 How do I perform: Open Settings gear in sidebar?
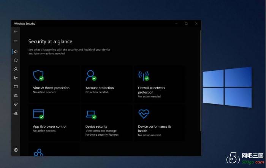[16, 150]
